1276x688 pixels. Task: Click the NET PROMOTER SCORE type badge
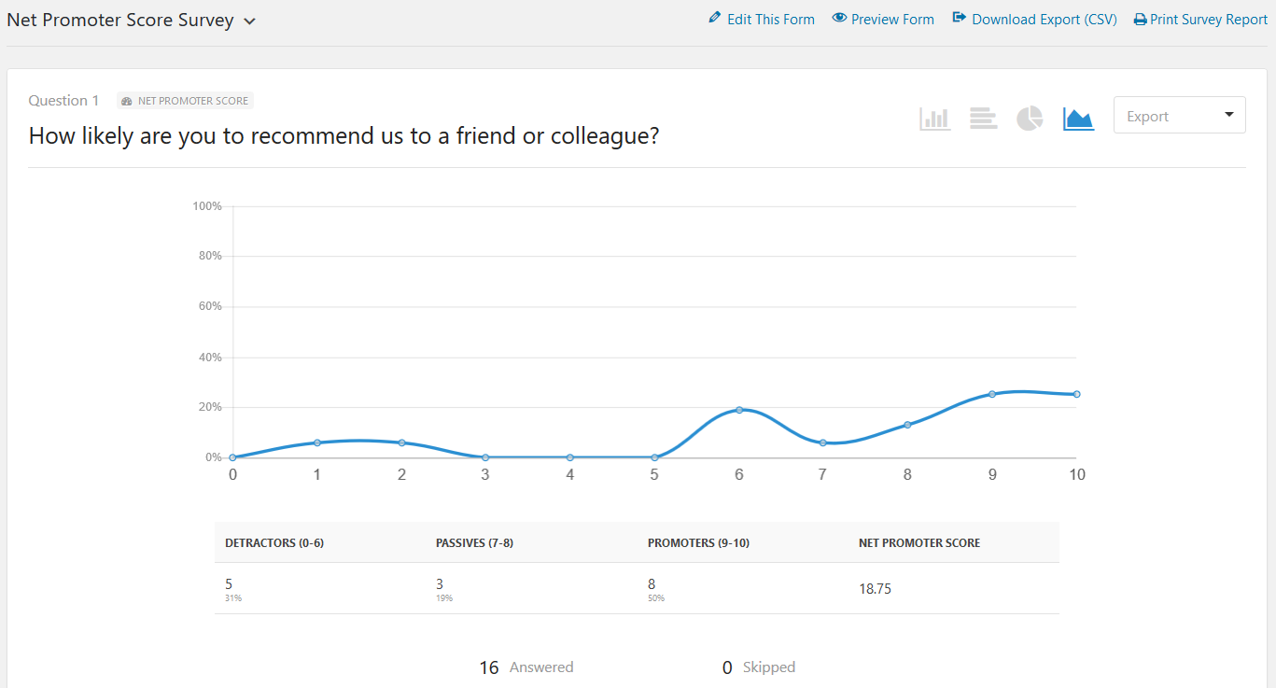185,101
